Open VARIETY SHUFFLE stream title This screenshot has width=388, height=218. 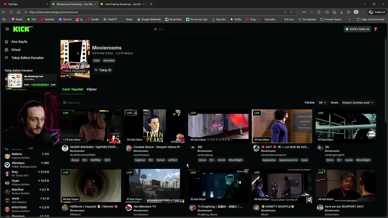tap(278, 206)
